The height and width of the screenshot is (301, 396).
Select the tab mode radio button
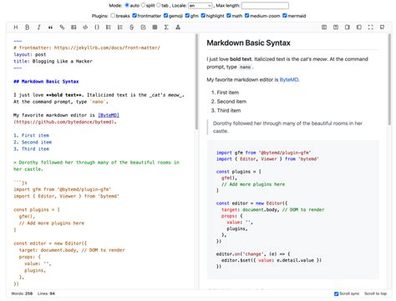tap(159, 5)
